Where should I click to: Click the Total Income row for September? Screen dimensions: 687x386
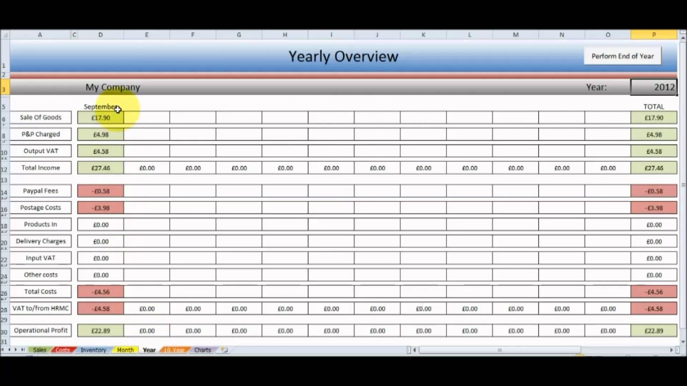[100, 168]
